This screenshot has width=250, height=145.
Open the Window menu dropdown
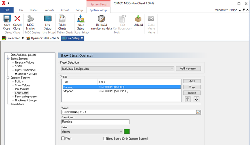(x=221, y=10)
